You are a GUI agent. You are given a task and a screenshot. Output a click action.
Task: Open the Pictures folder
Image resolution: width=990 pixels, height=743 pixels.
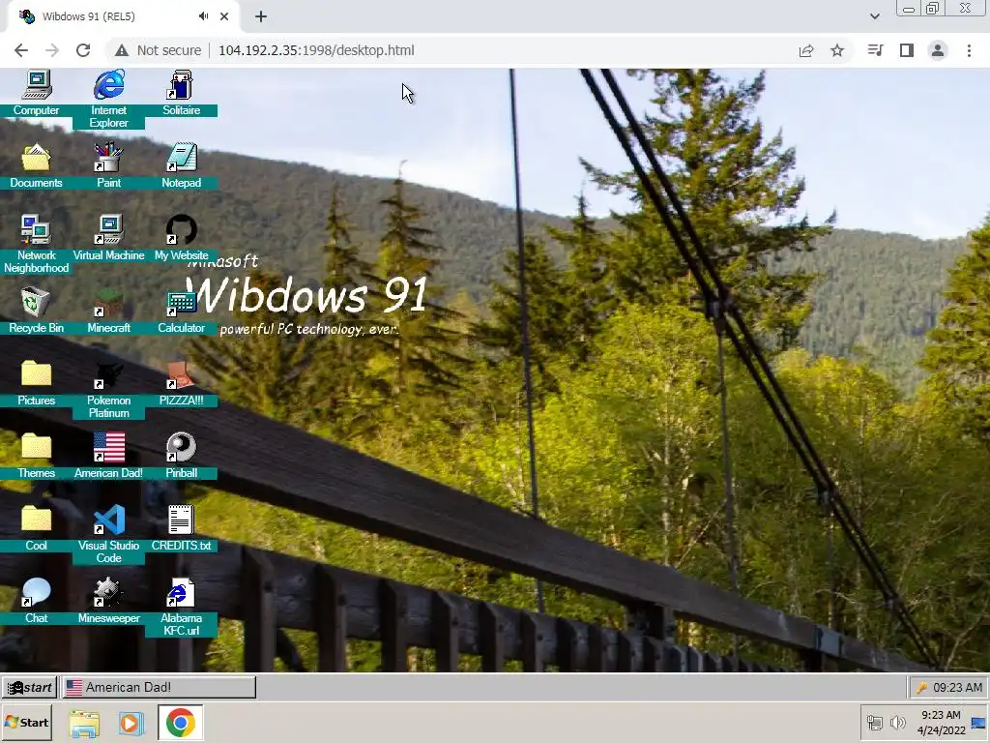click(x=36, y=383)
